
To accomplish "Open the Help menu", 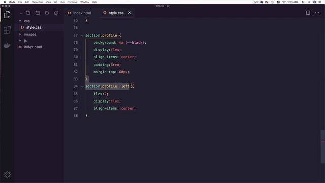I will [x=95, y=2].
